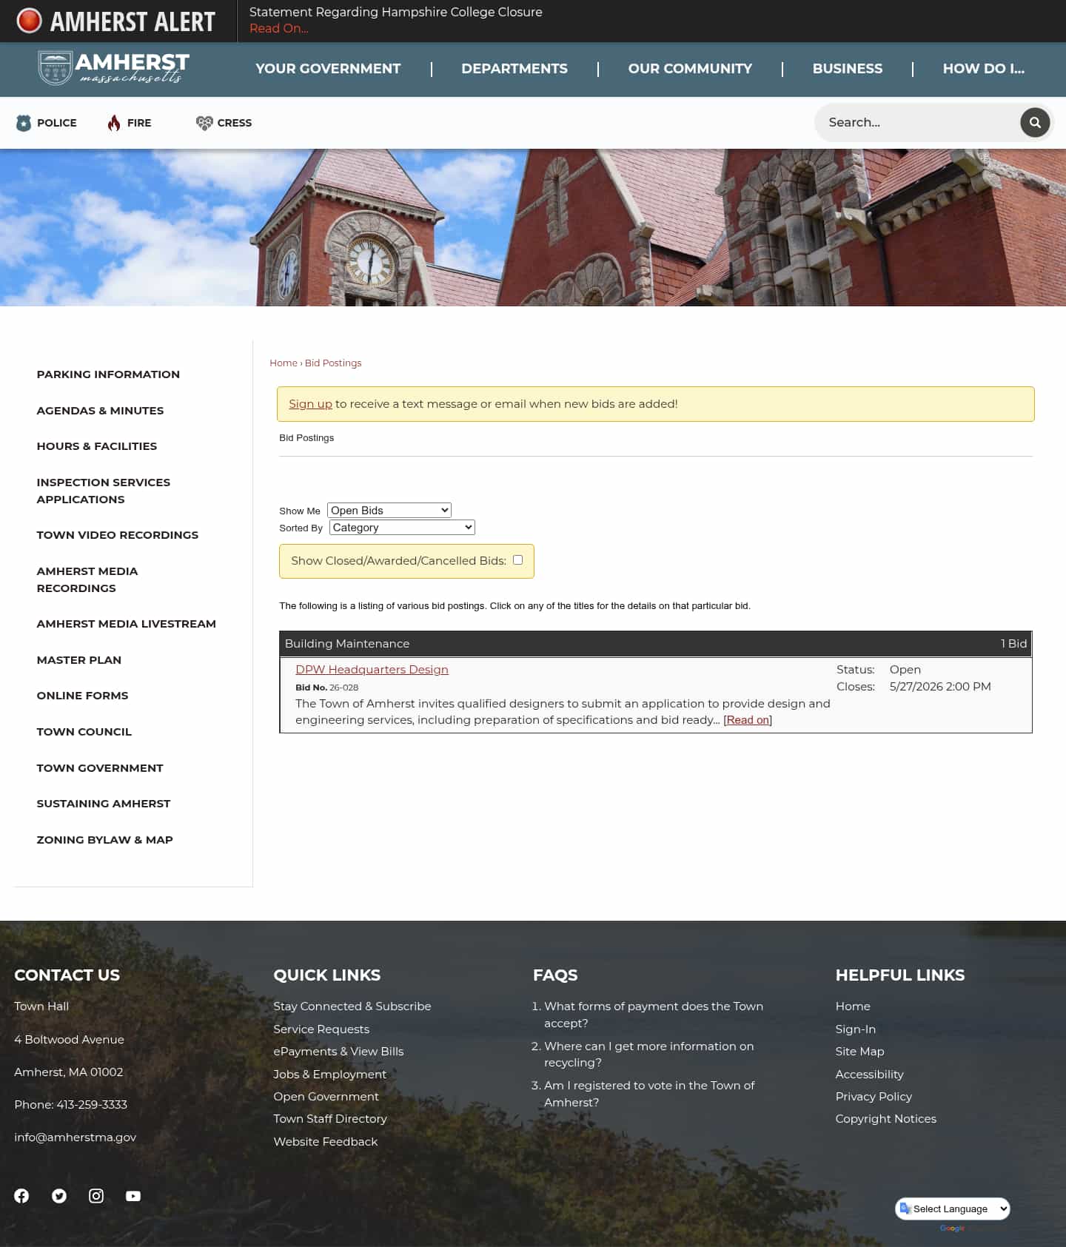Image resolution: width=1066 pixels, height=1247 pixels.
Task: Open Stay Connected & Subscribe link
Action: [x=352, y=1006]
